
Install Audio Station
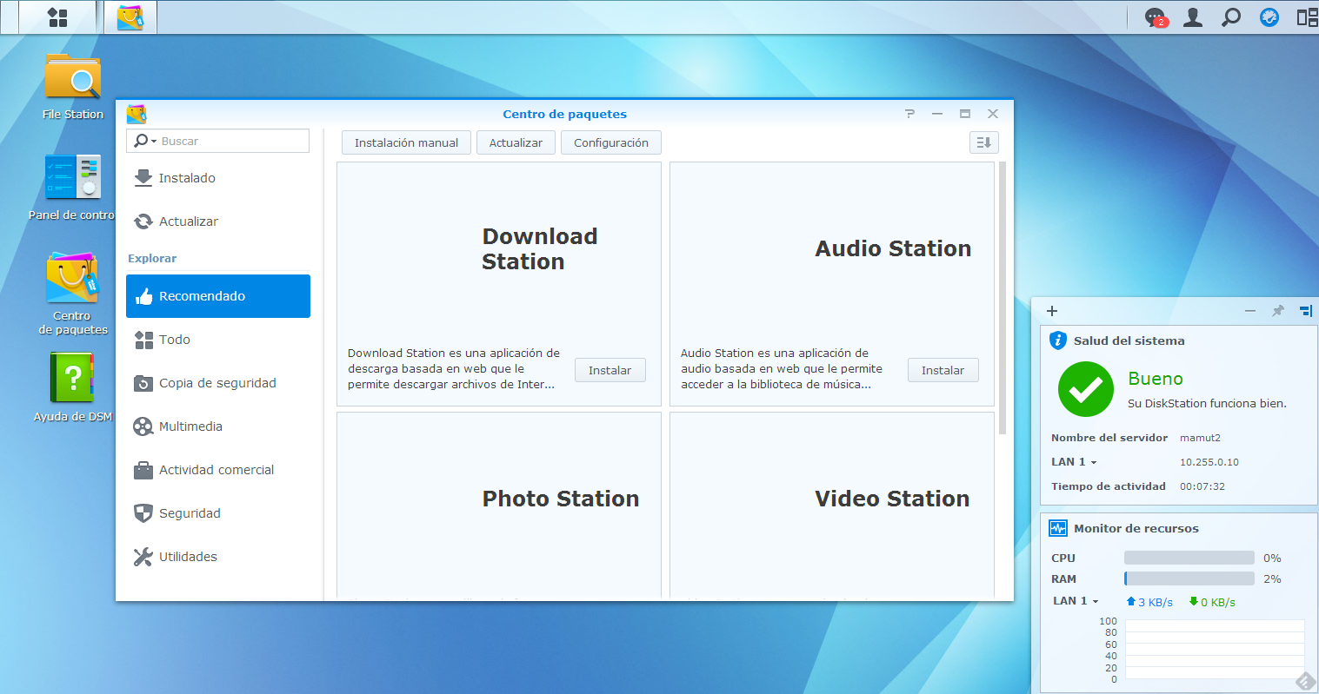tap(943, 370)
